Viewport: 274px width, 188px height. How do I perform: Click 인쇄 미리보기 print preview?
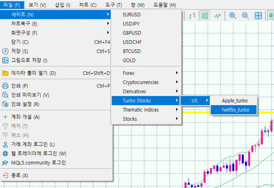(x=30, y=95)
